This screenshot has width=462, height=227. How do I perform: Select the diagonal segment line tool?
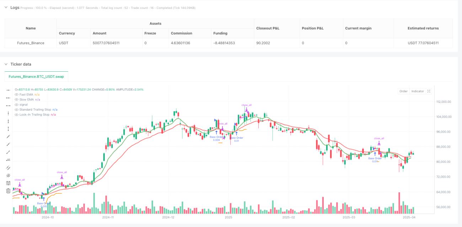click(x=9, y=152)
